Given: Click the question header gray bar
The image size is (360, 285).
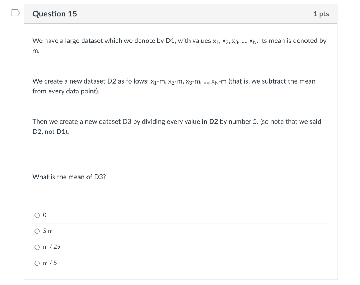Looking at the screenshot, I should click(181, 14).
